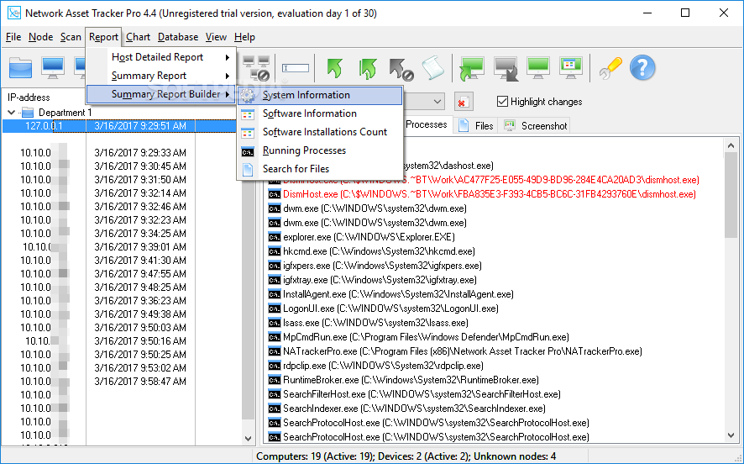Click the rename text-field toolbar icon
Screen dimensions: 744x464
pos(295,68)
